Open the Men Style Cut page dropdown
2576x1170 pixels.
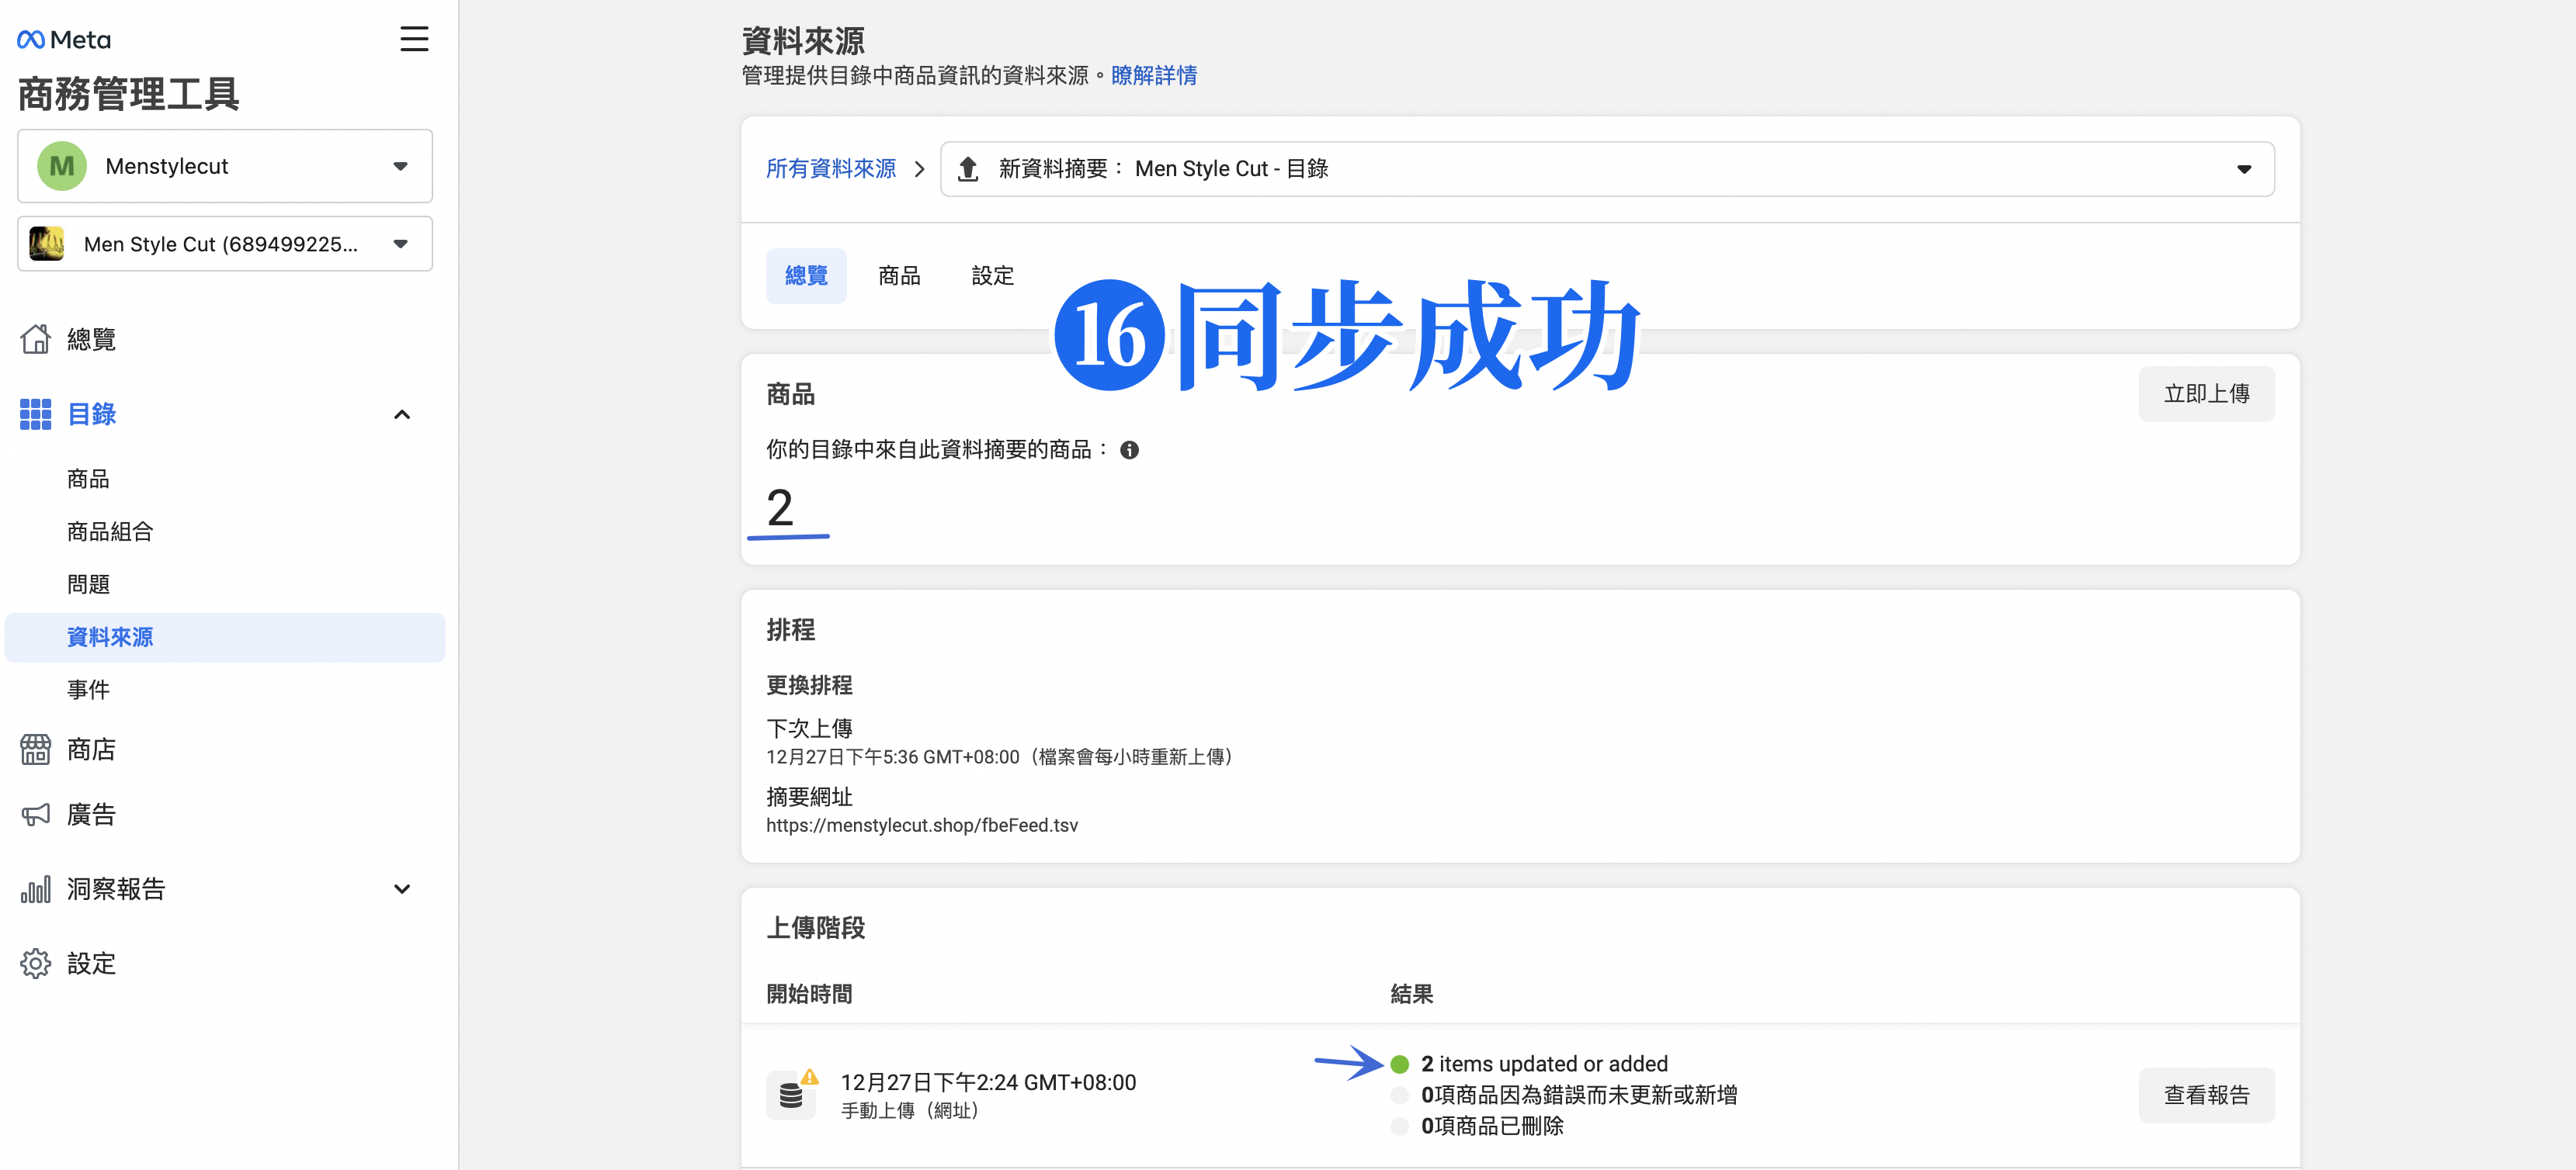pos(225,244)
